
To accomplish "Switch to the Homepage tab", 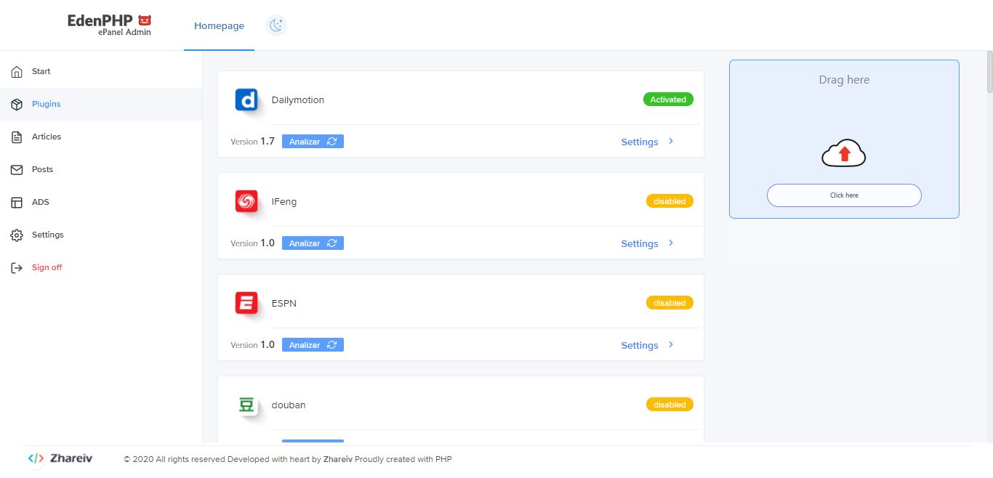I will (x=219, y=25).
